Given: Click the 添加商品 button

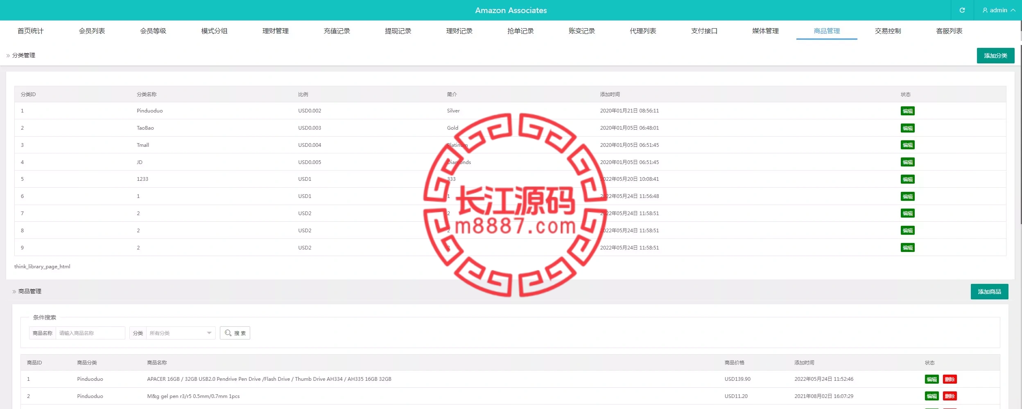Looking at the screenshot, I should (x=989, y=292).
